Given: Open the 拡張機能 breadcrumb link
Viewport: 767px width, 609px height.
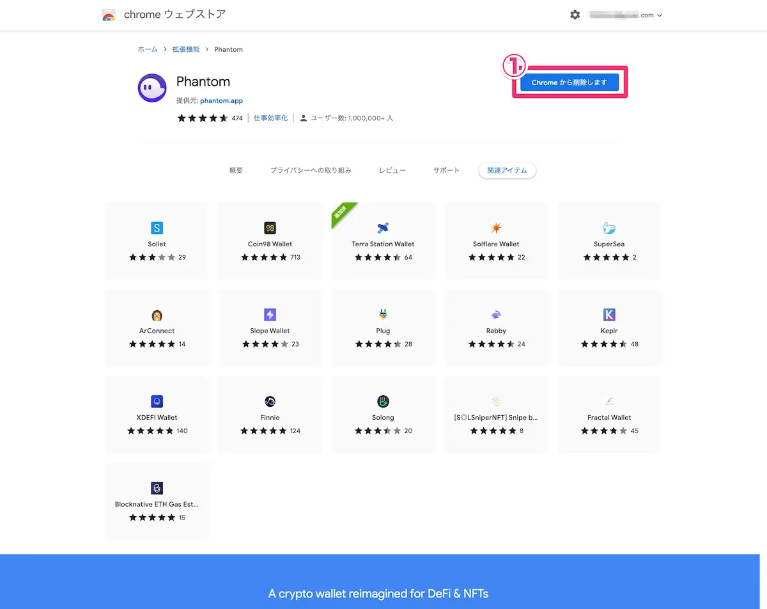Looking at the screenshot, I should click(186, 49).
